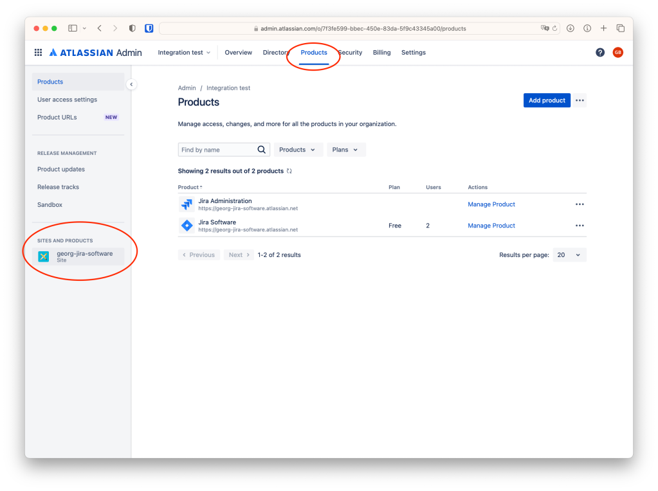Refresh the product results list
Viewport: 658px width, 491px height.
click(x=289, y=171)
